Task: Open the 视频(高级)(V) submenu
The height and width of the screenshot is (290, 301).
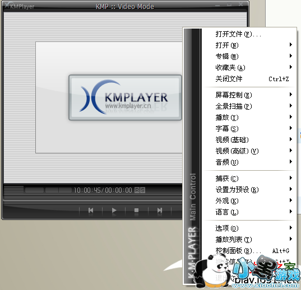Action: click(249, 151)
